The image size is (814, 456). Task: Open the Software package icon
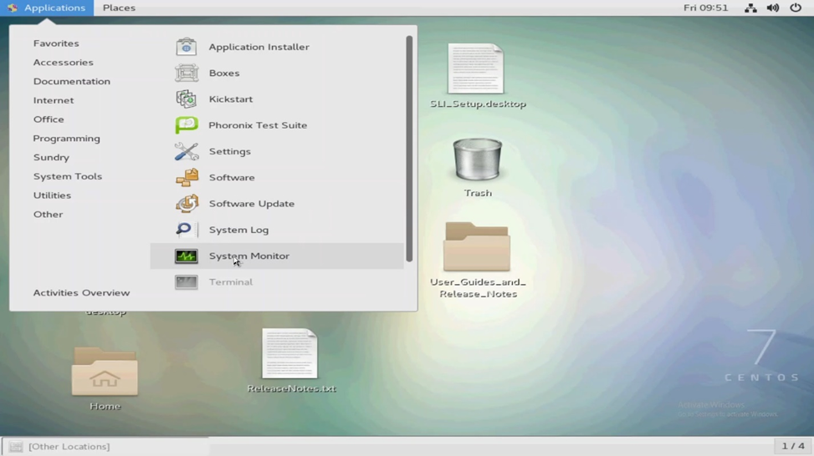tap(187, 178)
